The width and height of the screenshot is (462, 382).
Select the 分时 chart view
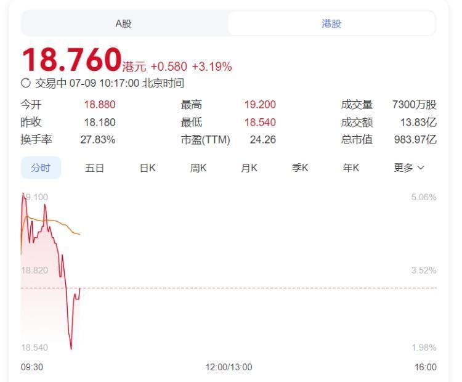click(x=41, y=168)
